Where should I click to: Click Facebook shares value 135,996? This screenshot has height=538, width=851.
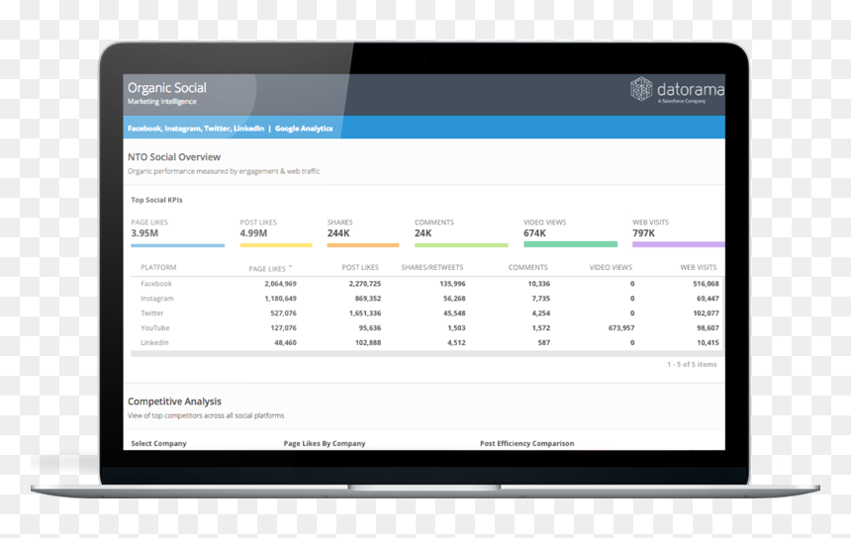(x=452, y=284)
